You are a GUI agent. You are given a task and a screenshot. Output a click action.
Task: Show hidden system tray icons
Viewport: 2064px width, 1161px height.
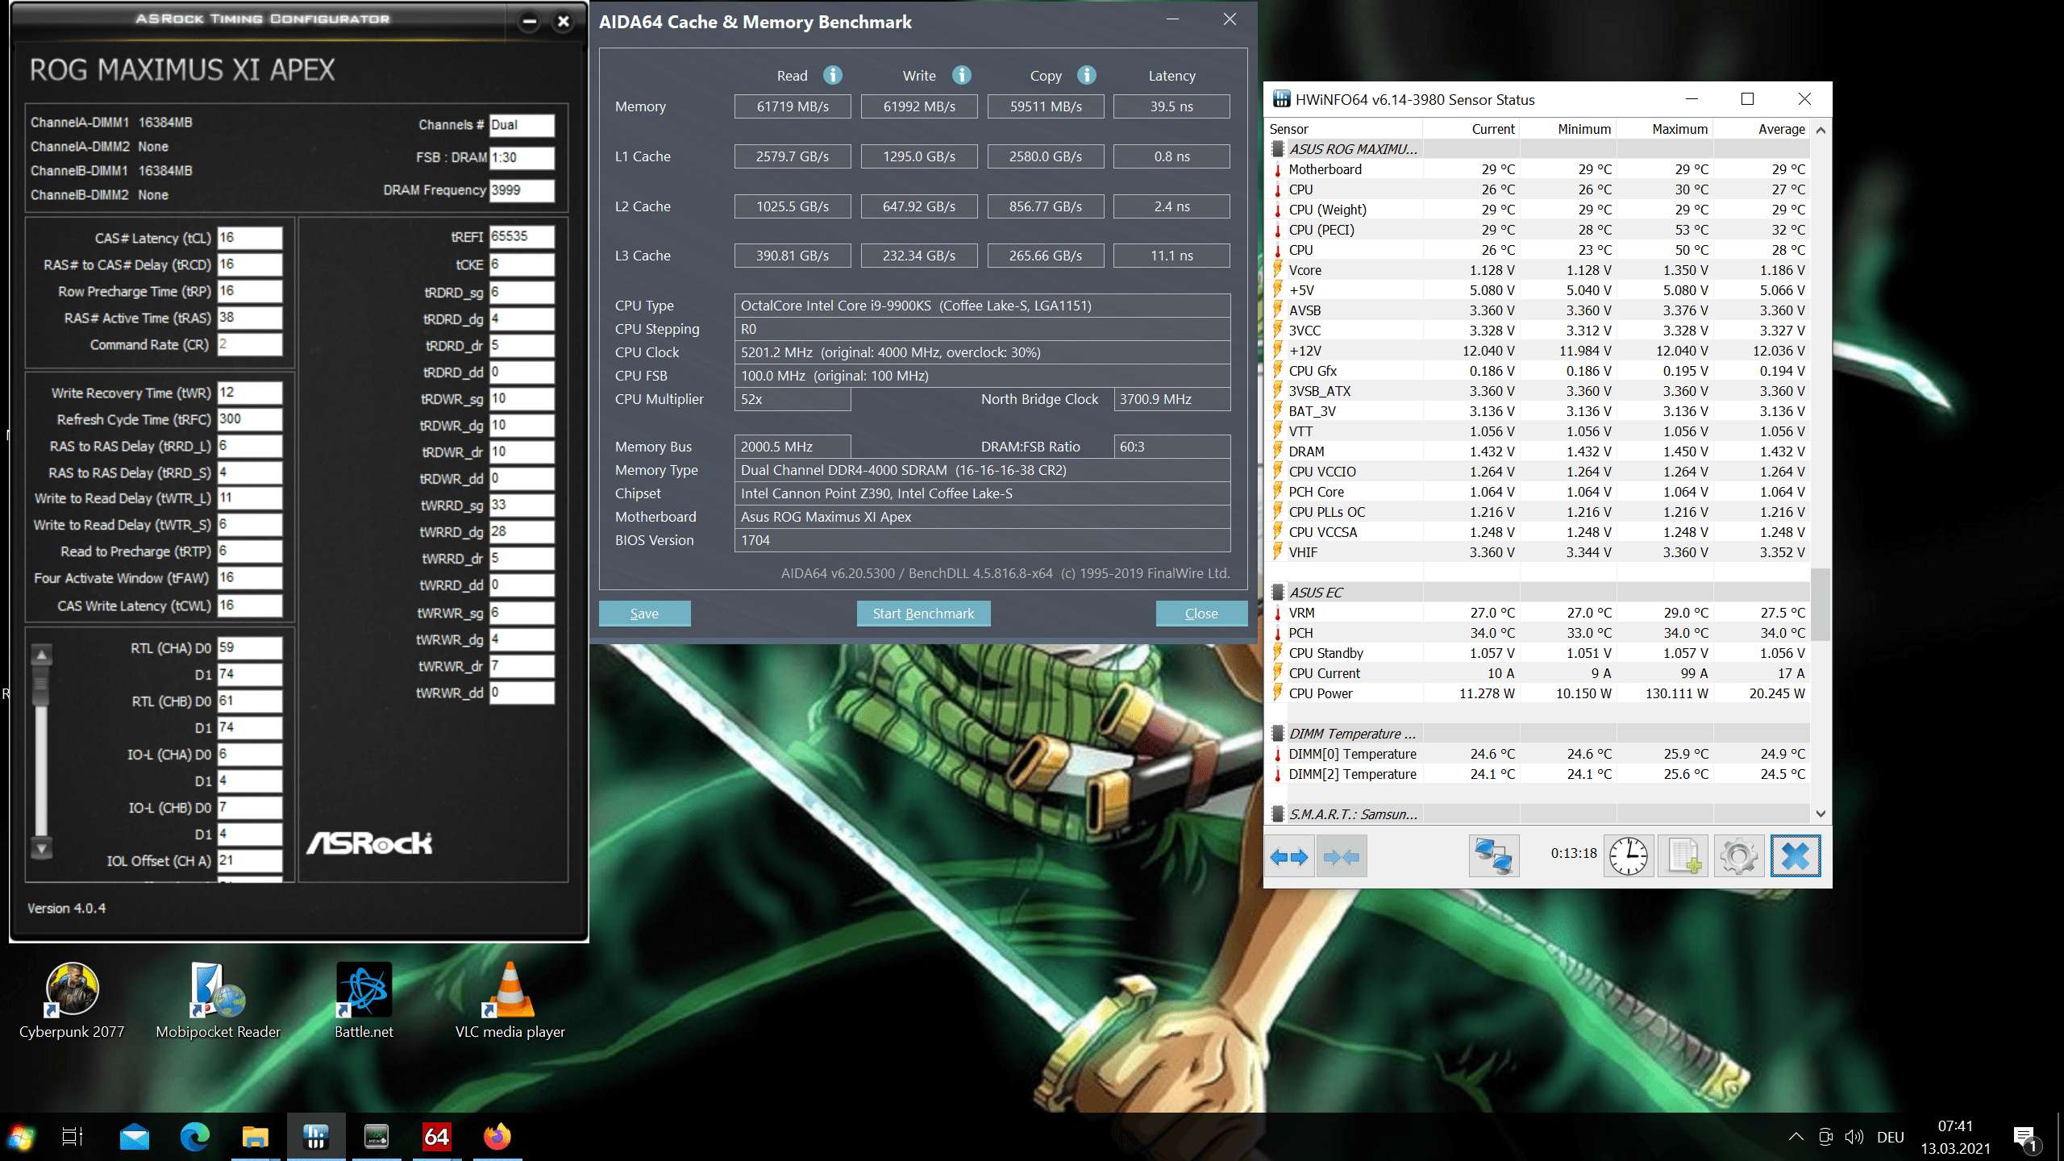(1796, 1137)
